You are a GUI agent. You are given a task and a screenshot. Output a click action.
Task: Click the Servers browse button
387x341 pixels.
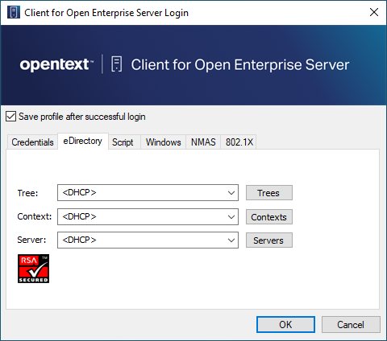pos(269,240)
